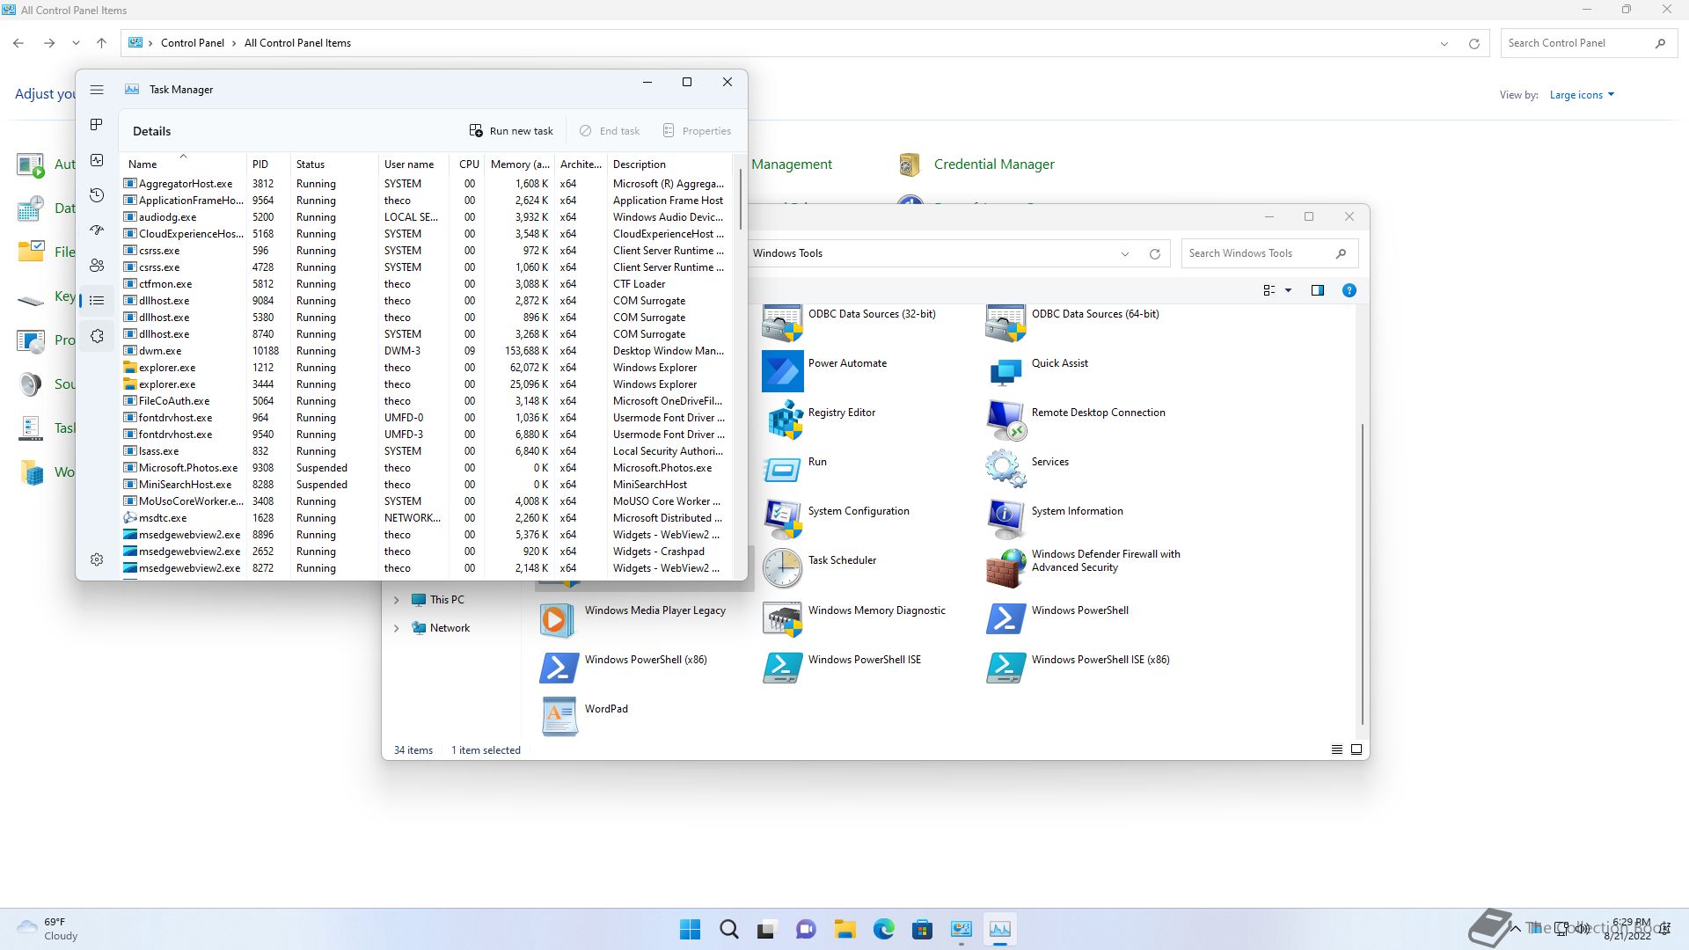Sort processes by Name column header
1689x950 pixels.
point(184,164)
